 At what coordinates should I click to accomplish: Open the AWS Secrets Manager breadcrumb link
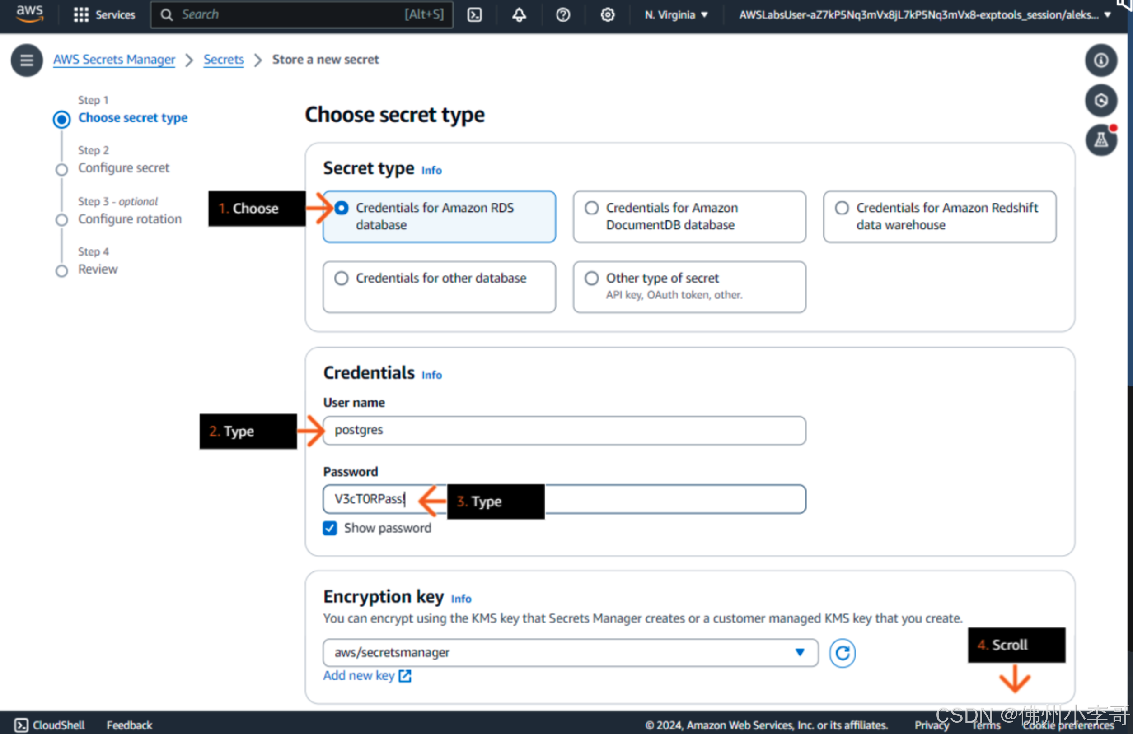[114, 60]
